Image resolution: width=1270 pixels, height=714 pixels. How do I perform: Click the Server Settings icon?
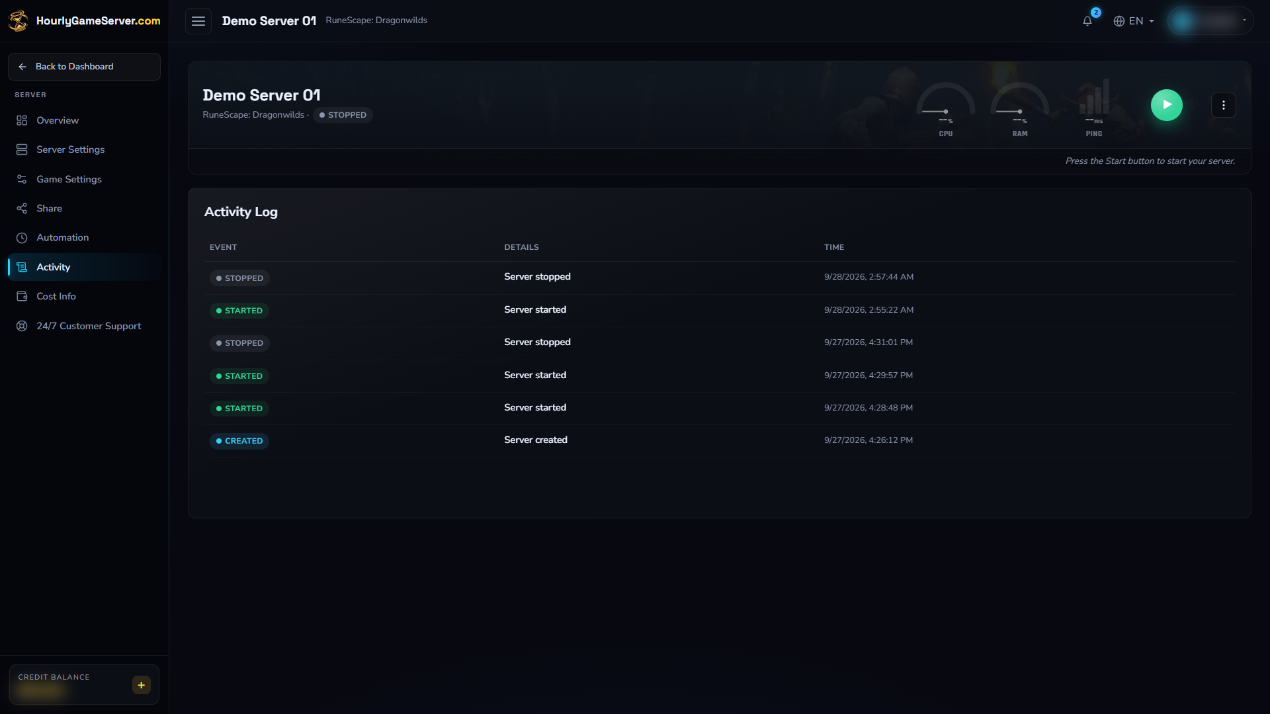[x=22, y=149]
